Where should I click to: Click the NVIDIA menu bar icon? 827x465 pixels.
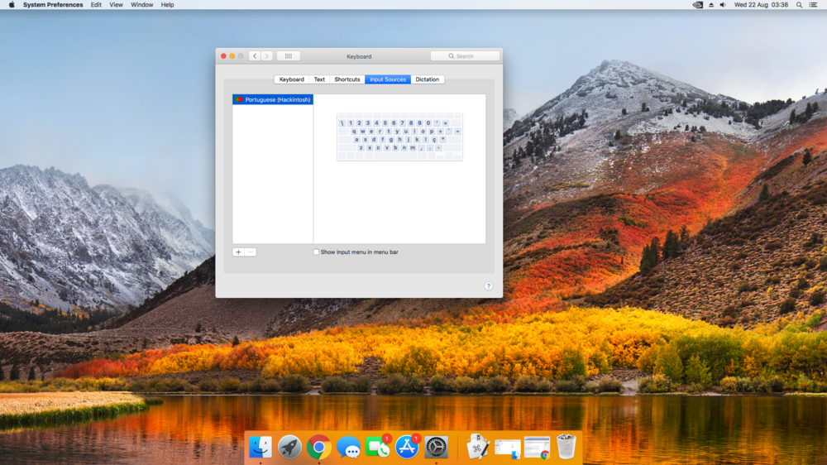(x=697, y=5)
